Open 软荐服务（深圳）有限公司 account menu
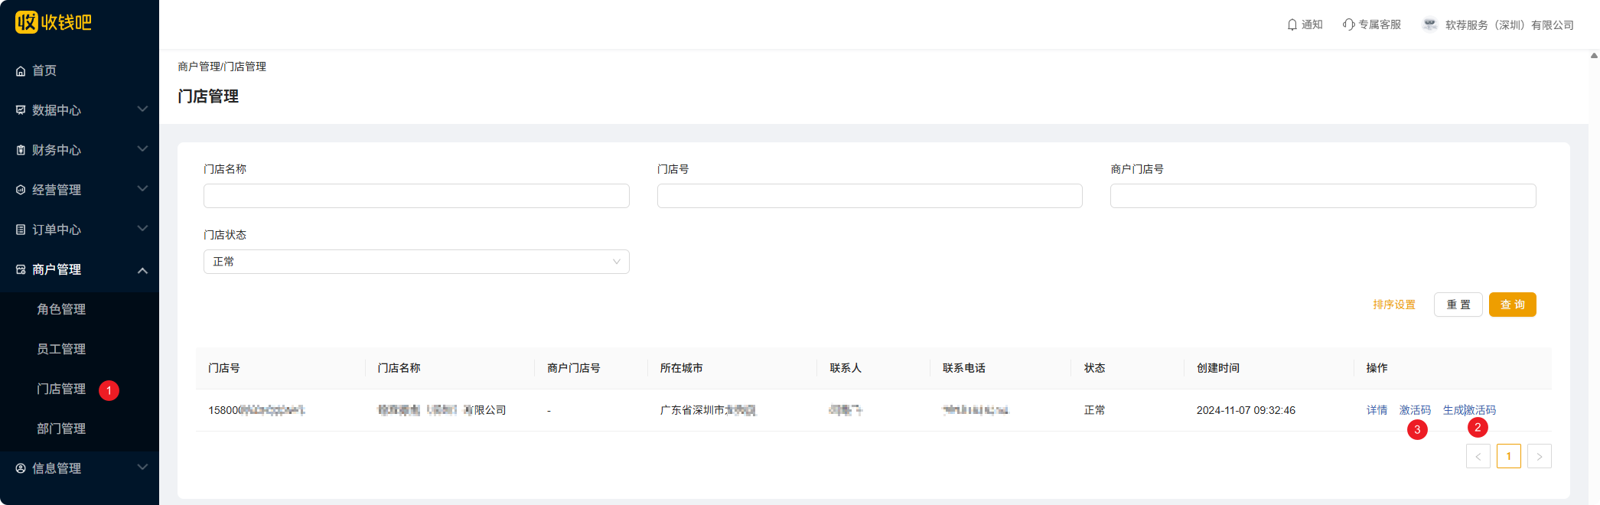The height and width of the screenshot is (505, 1600). pyautogui.click(x=1509, y=25)
